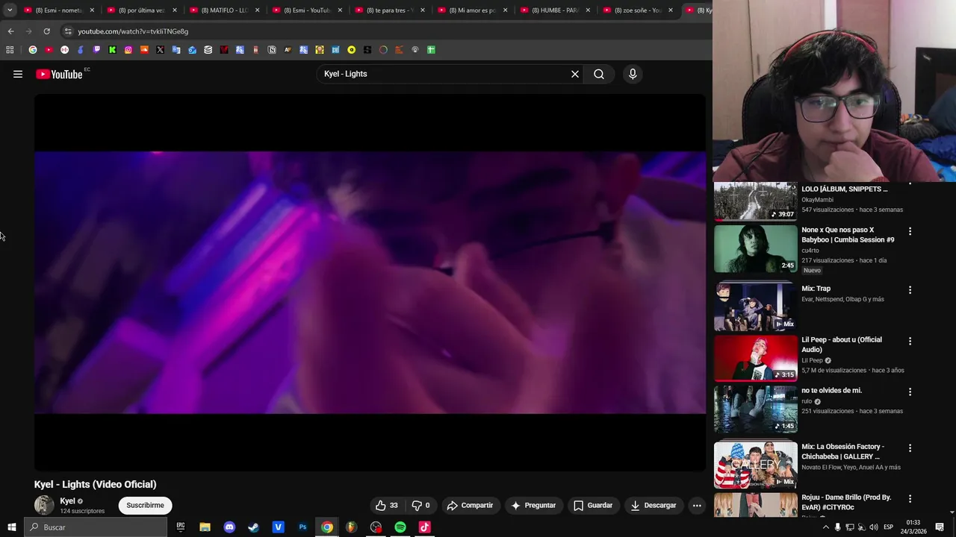This screenshot has height=537, width=956.
Task: Save the video with Guardar
Action: (x=593, y=505)
